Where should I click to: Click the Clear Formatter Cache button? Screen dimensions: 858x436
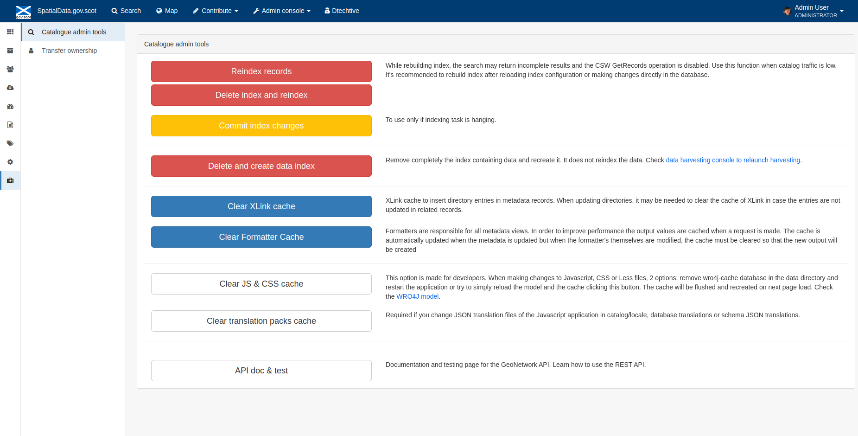(261, 237)
